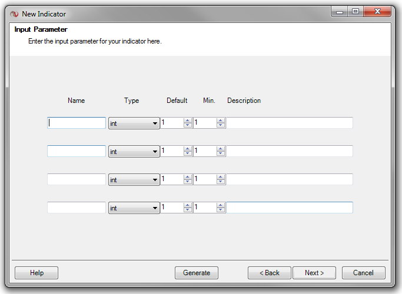Decrease third row Default value

point(188,181)
